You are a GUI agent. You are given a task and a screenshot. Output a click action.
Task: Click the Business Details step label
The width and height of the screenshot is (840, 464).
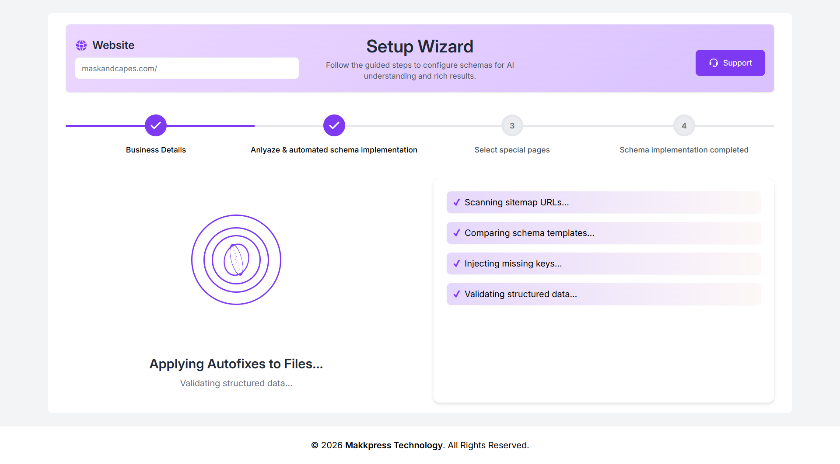tap(156, 150)
